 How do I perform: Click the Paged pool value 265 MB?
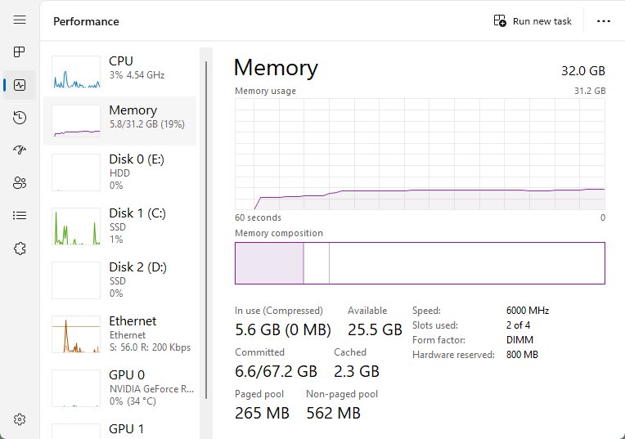262,413
